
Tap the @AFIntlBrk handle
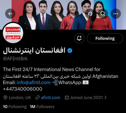[x=15, y=59]
